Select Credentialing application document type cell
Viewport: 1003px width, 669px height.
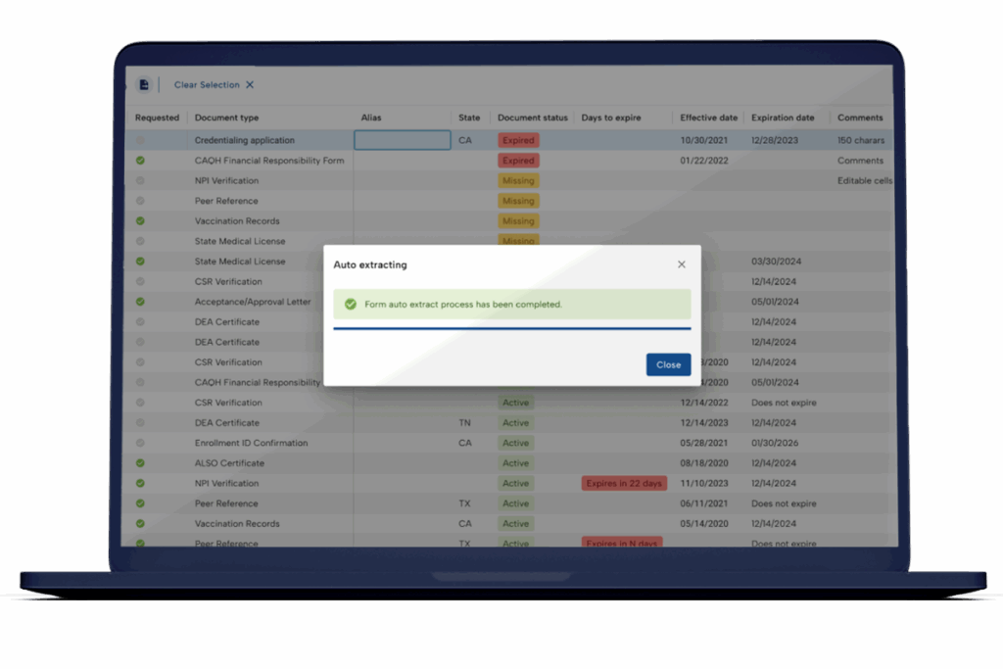(244, 140)
